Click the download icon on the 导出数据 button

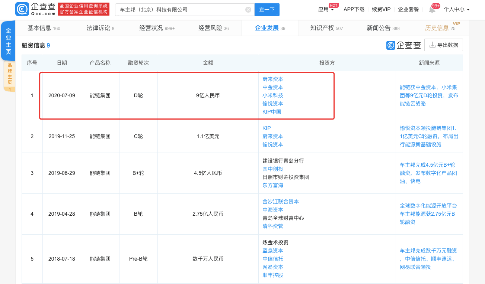[x=432, y=45]
